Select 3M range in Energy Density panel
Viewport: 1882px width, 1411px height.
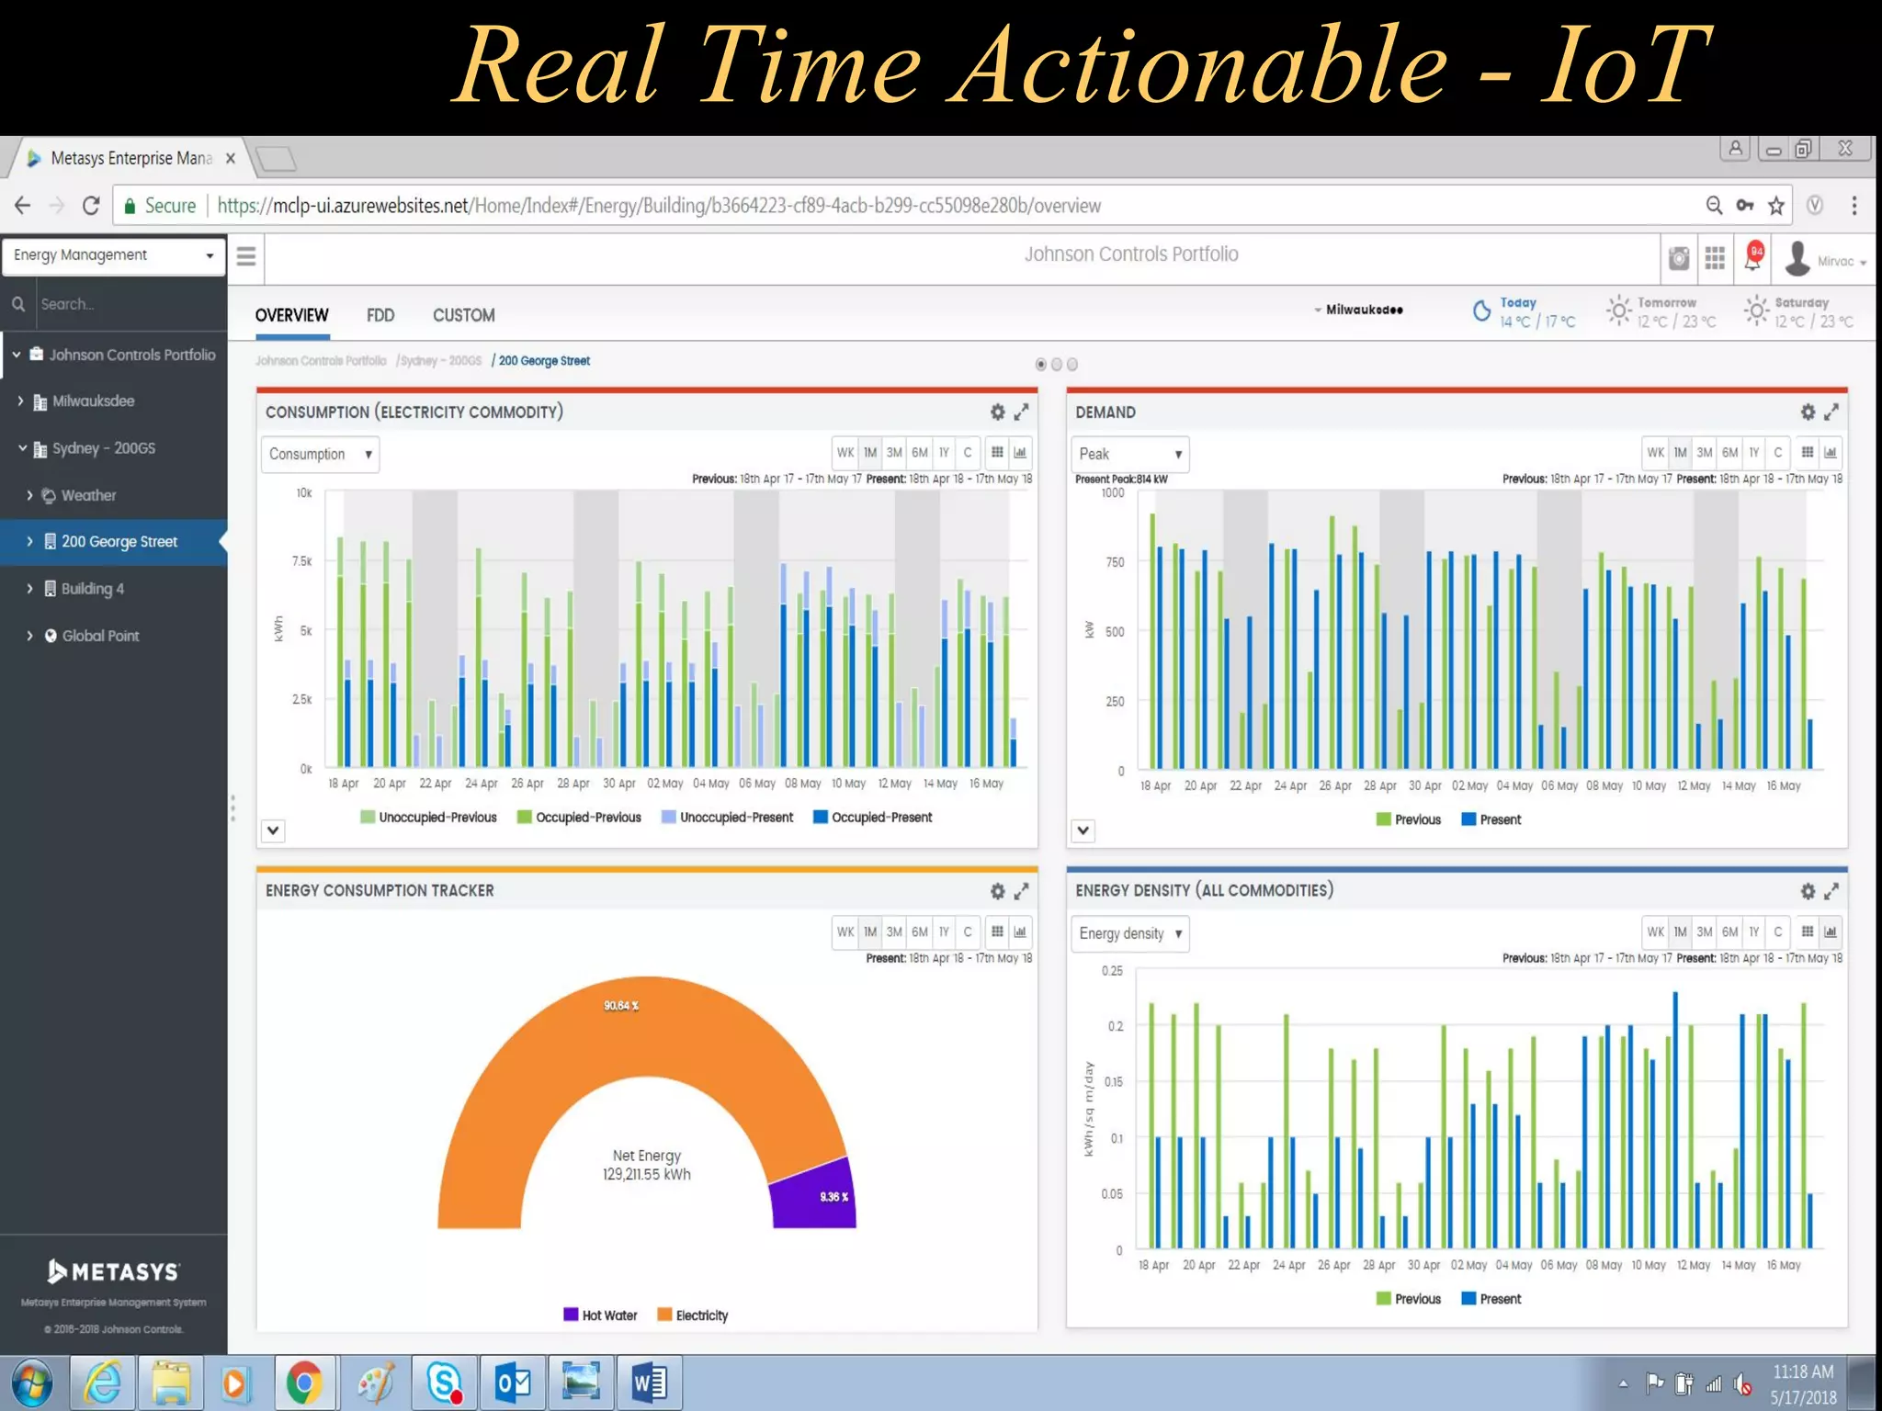[1705, 931]
